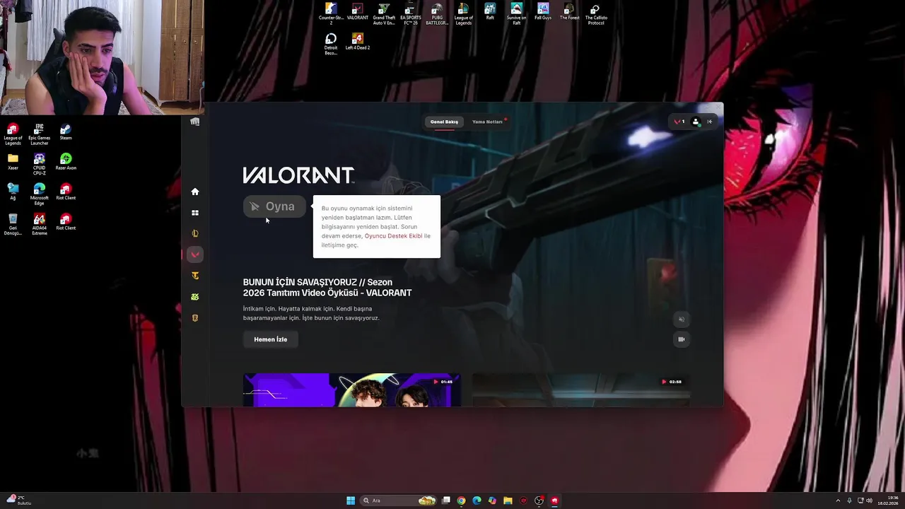Screen dimensions: 905x509
Task: Select the 2XKO game sidebar icon
Action: point(195,297)
